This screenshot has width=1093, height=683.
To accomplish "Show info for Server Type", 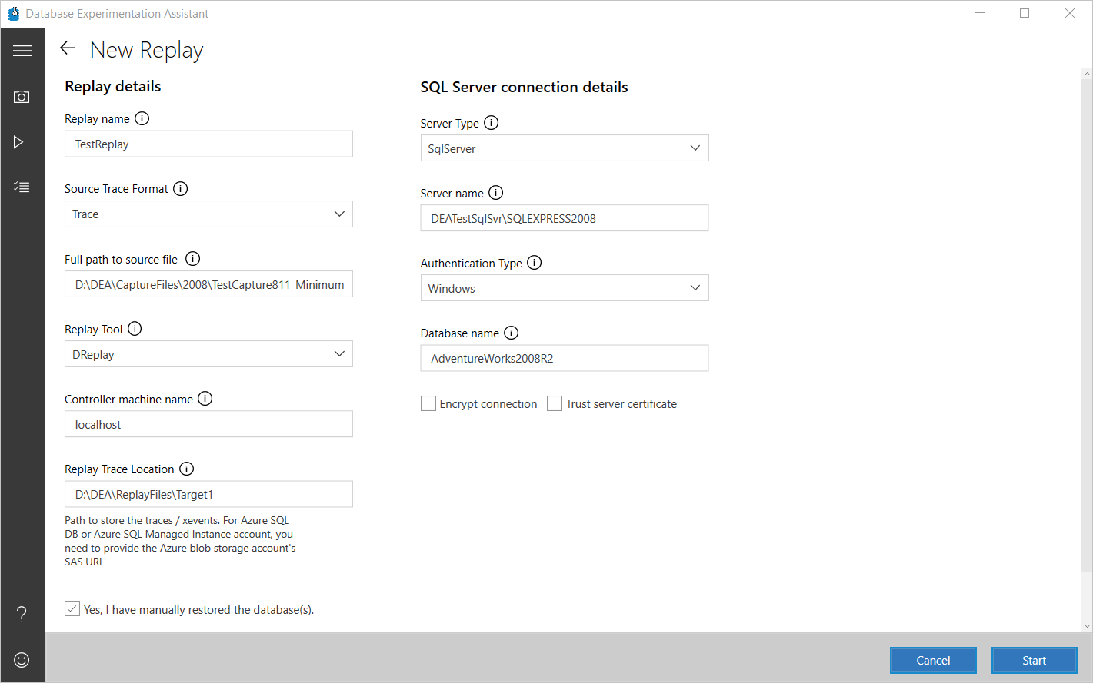I will [492, 123].
